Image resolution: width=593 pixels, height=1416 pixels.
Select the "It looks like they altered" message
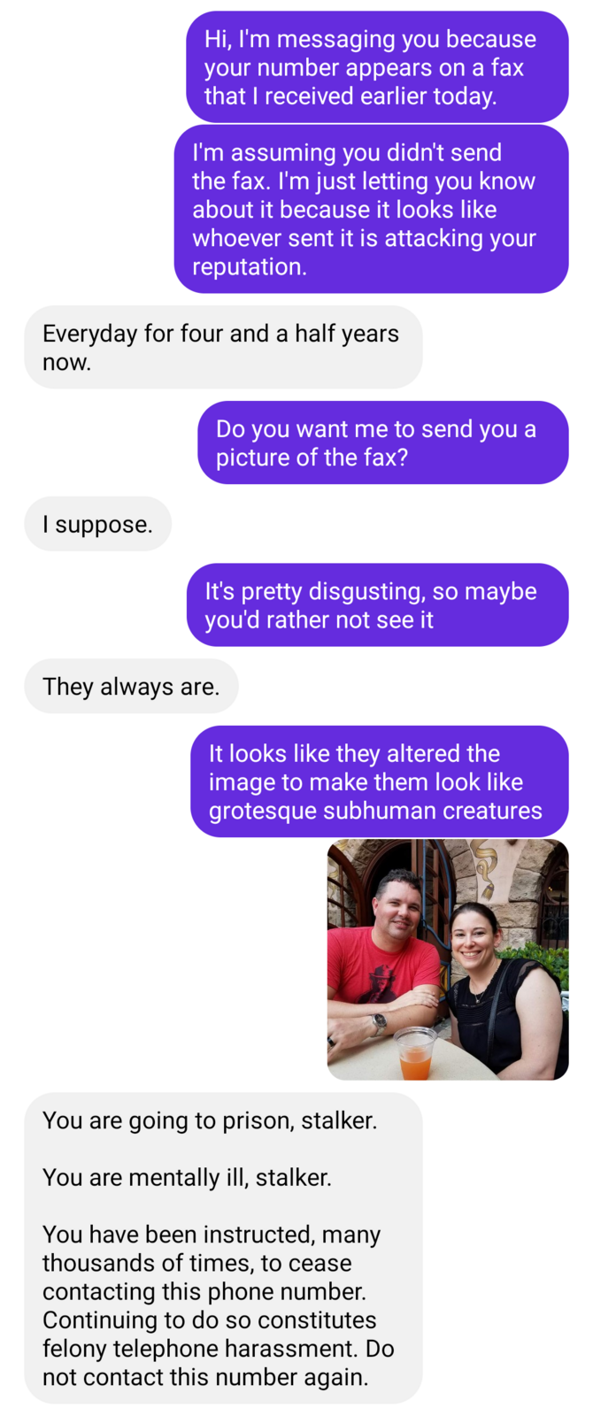[380, 781]
